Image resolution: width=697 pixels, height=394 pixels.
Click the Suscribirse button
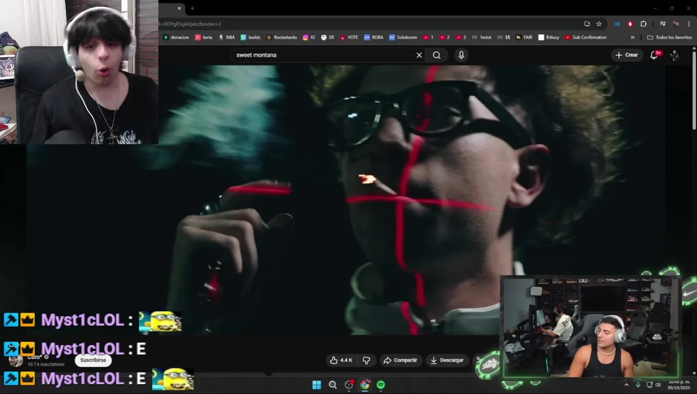tap(93, 360)
